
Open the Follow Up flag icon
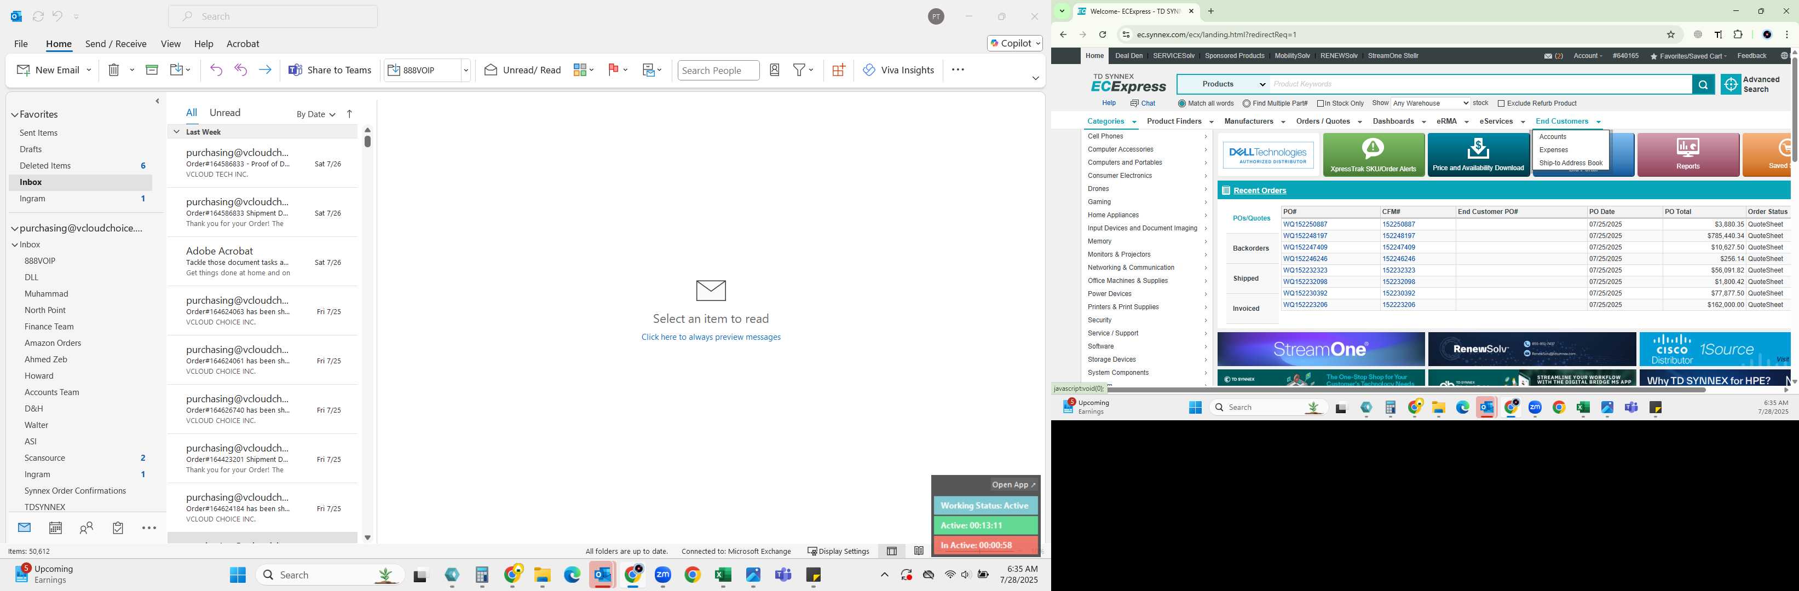coord(613,70)
